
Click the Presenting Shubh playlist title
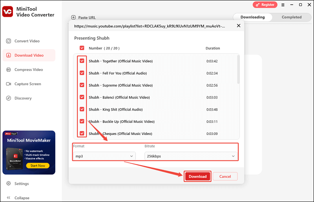(x=92, y=38)
